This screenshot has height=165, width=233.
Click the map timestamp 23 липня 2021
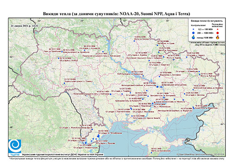click(x=24, y=26)
